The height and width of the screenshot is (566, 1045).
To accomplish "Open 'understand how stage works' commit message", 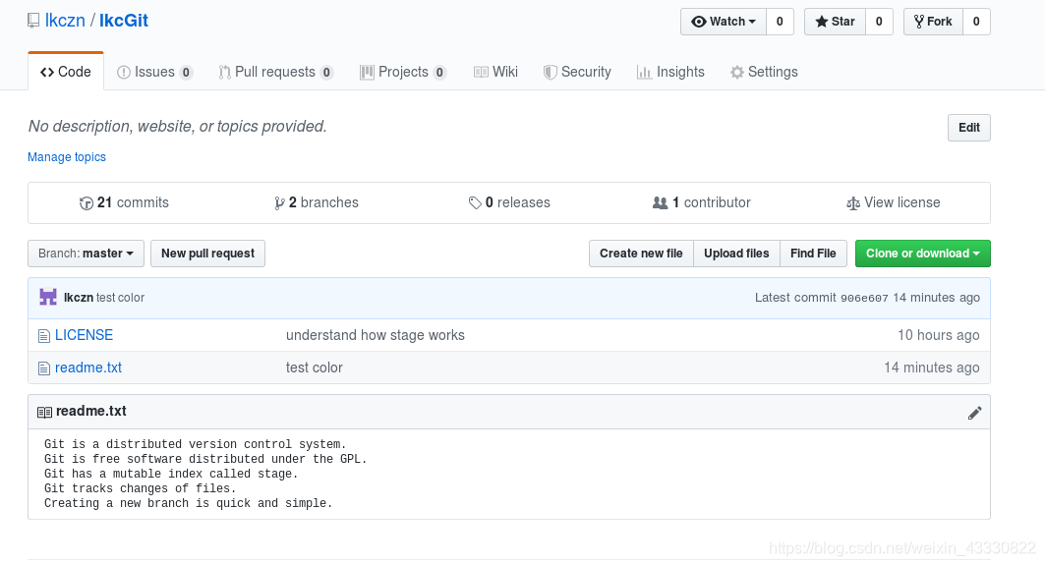I will tap(376, 335).
